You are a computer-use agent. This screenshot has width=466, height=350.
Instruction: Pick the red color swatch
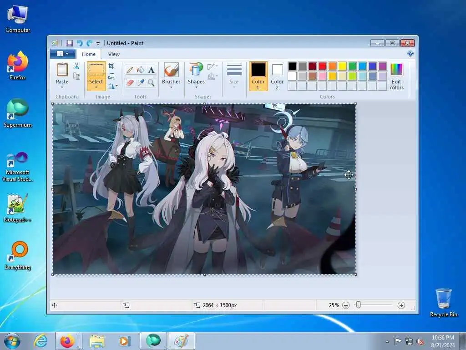(x=322, y=66)
